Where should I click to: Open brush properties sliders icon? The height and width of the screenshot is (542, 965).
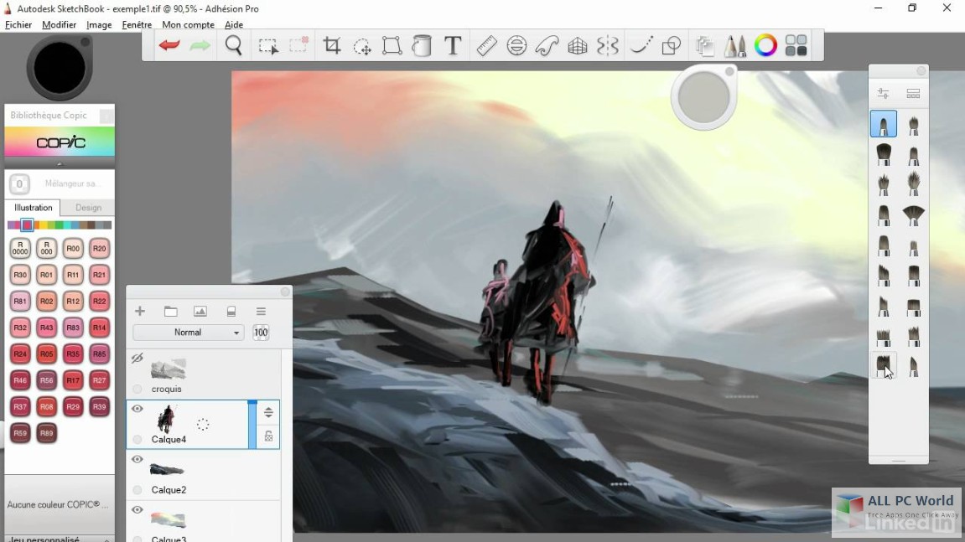pyautogui.click(x=883, y=94)
